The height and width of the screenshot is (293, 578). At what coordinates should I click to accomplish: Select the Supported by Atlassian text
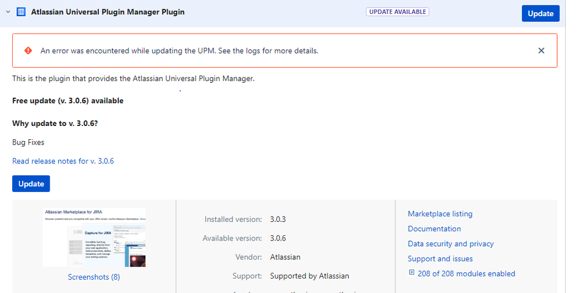click(x=310, y=276)
